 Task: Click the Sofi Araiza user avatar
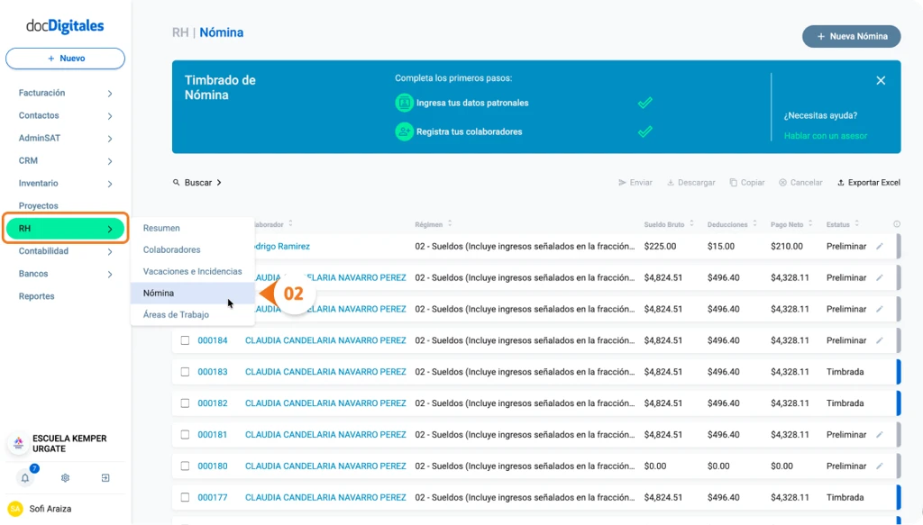[15, 509]
